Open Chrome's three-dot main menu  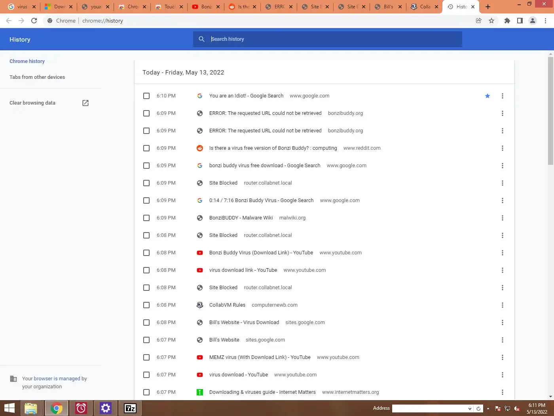coord(545,21)
